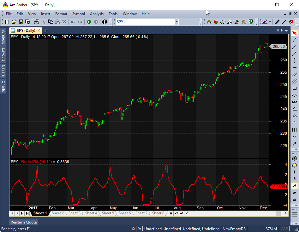Switch chart to weekly (w) interval
Screen dimensions: 299x232
tap(295, 193)
